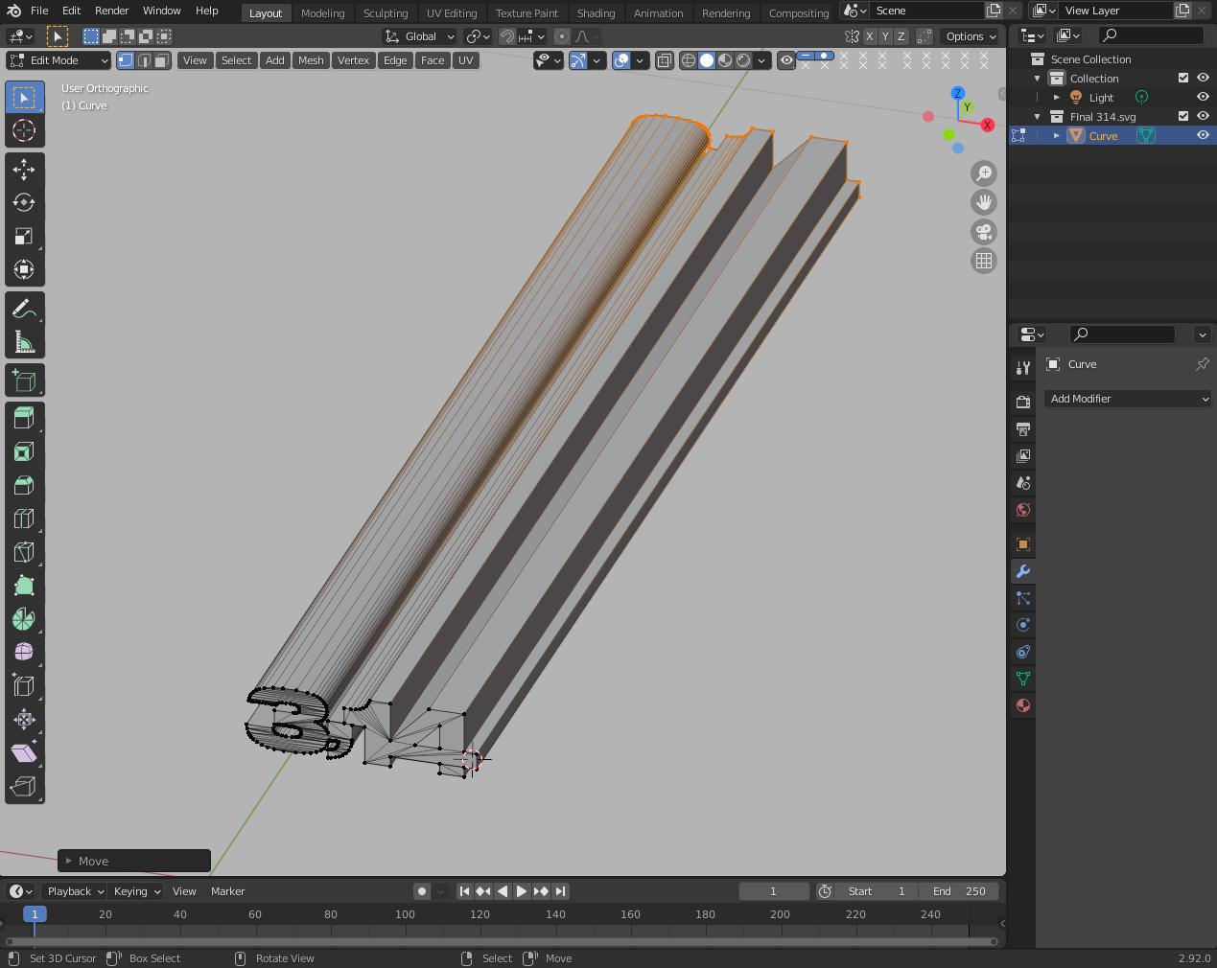The image size is (1217, 968).
Task: Open the Add Modifier dropdown
Action: click(1127, 399)
